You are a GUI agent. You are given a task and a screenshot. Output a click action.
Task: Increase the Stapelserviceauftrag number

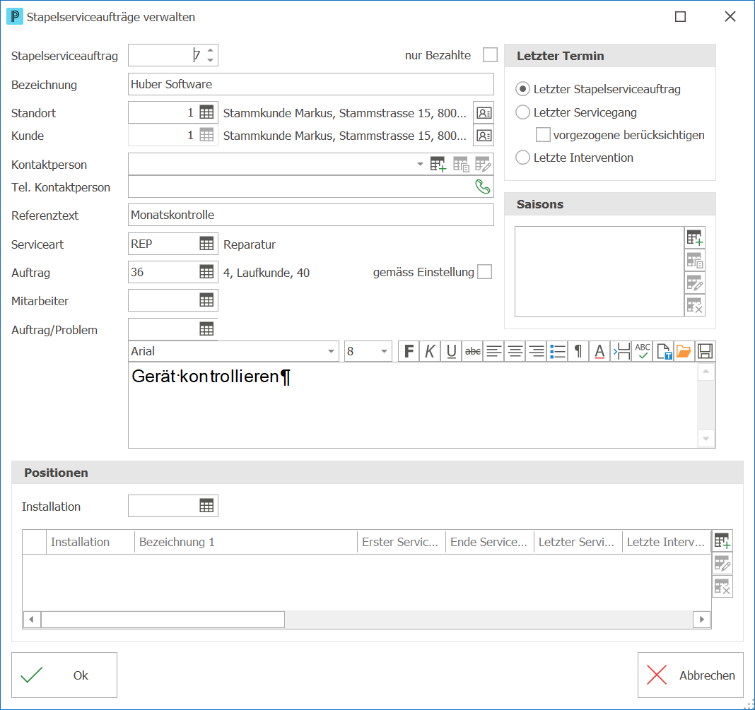coord(211,50)
